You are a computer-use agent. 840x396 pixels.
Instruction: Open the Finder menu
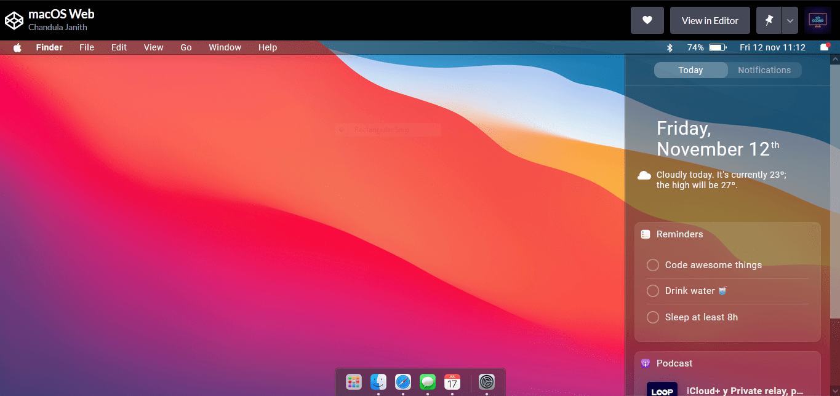click(x=49, y=47)
